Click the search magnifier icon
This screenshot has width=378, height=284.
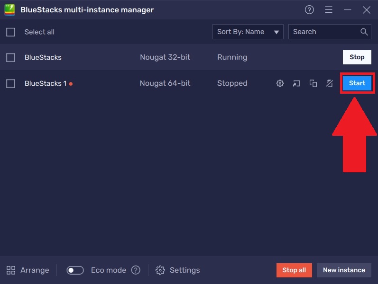coord(364,32)
